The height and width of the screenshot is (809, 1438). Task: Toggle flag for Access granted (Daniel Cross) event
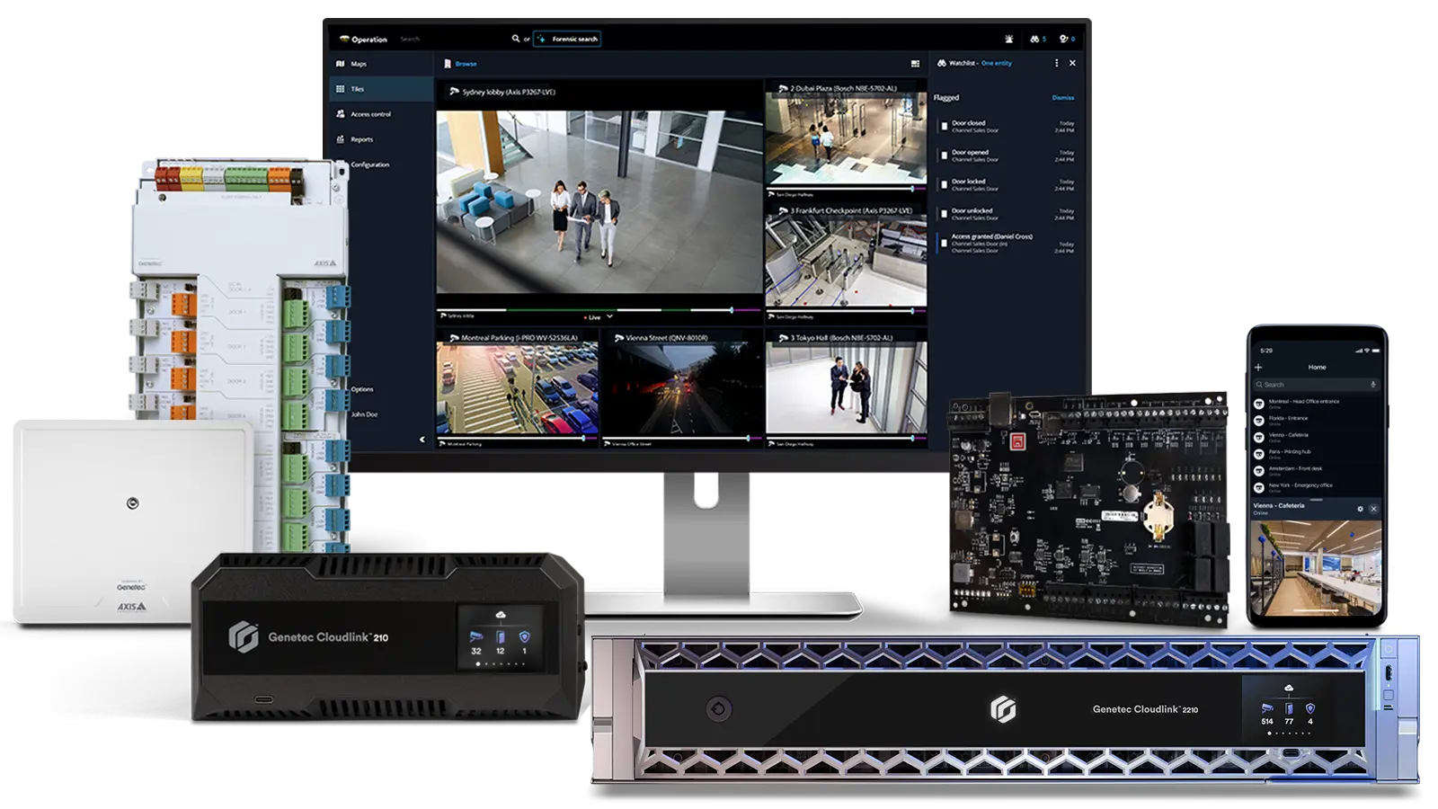click(x=944, y=243)
